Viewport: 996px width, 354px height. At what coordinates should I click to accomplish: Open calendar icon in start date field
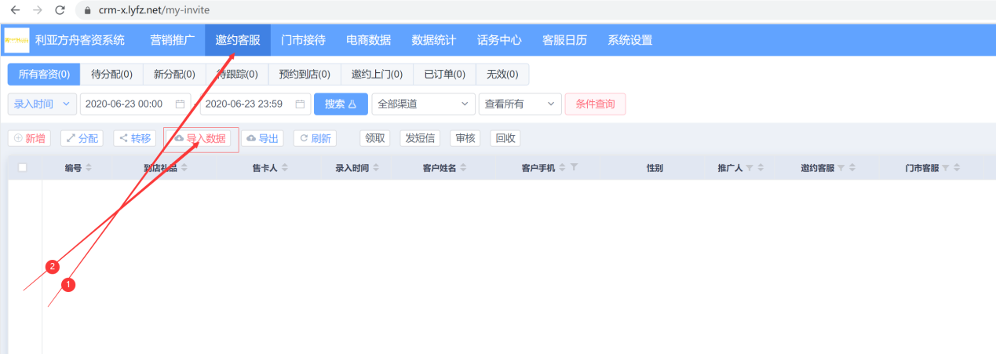(x=180, y=104)
